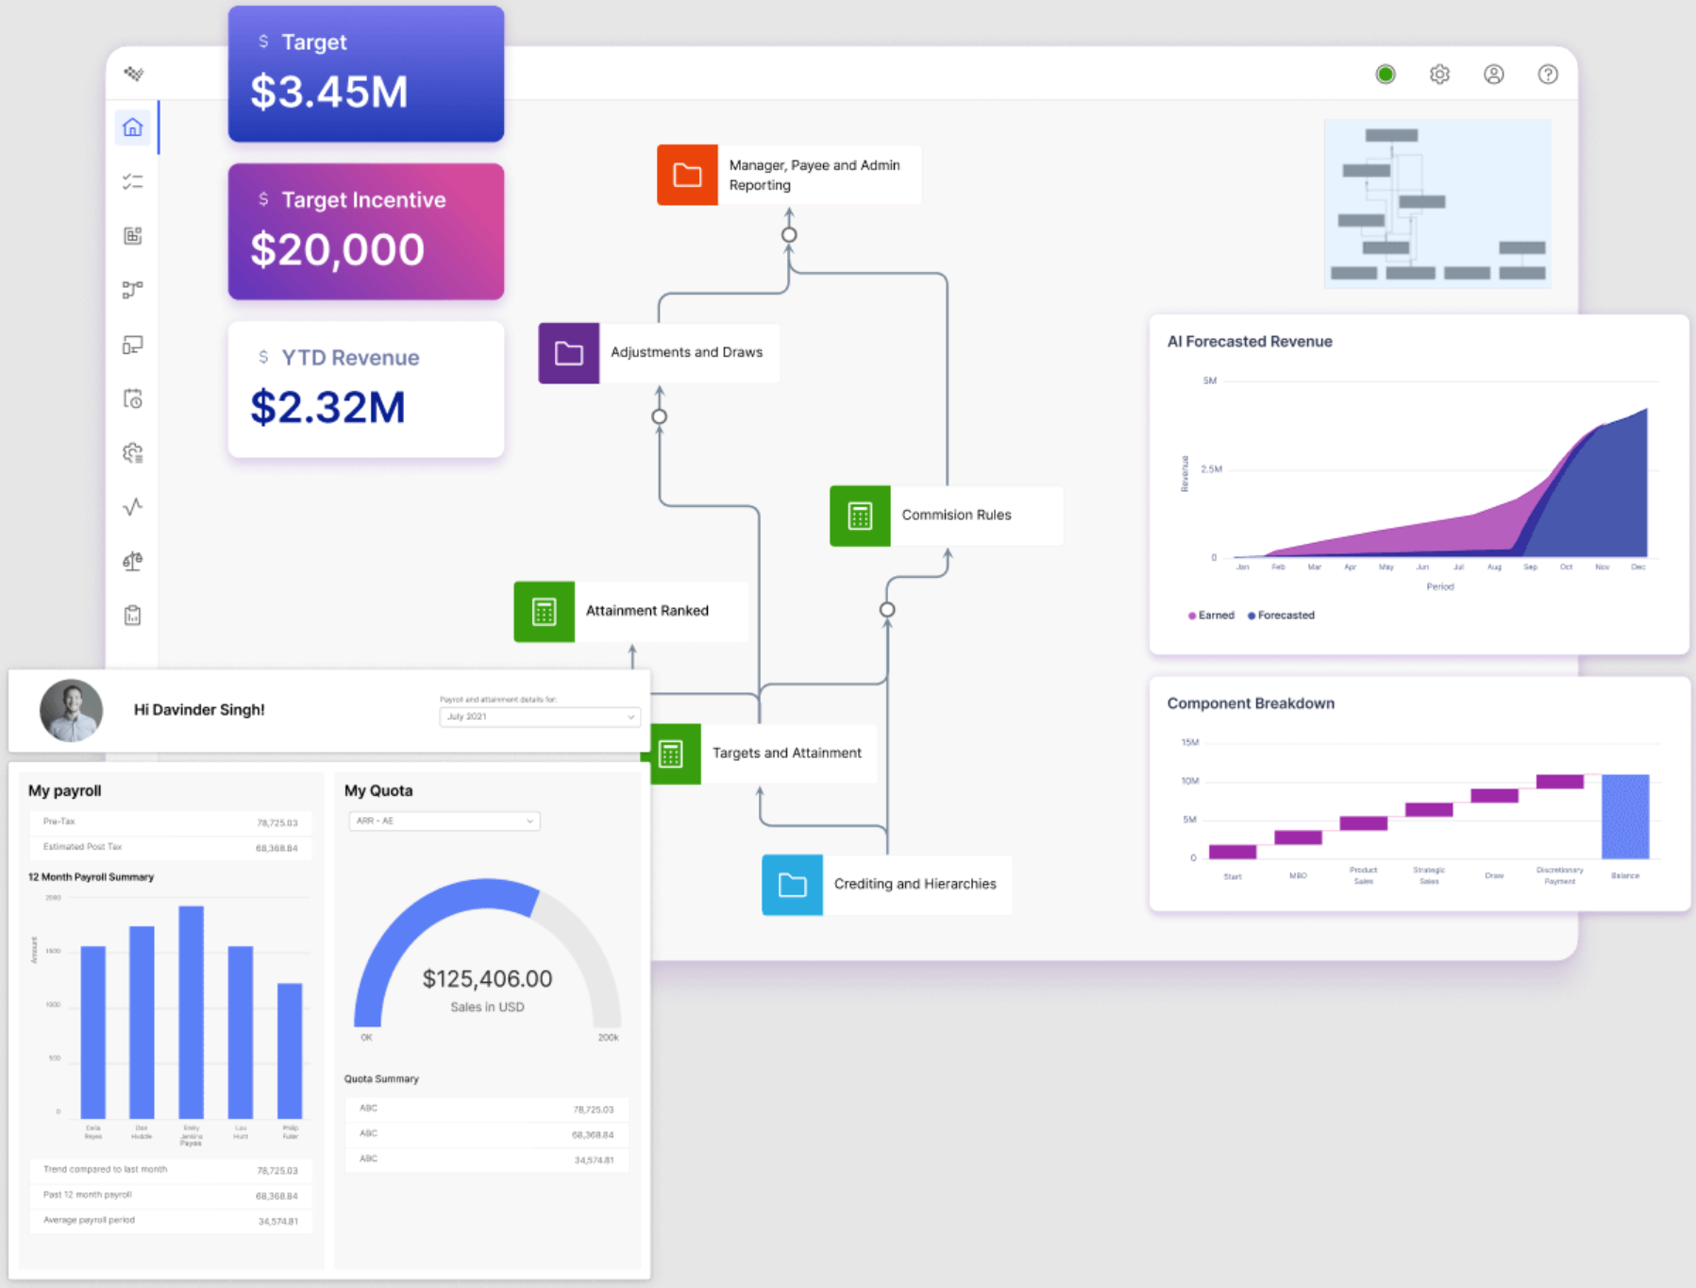The image size is (1696, 1288).
Task: Click the Start bar in Component Breakdown
Action: (1233, 852)
